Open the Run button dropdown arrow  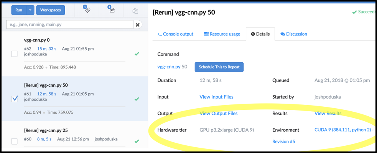point(30,10)
